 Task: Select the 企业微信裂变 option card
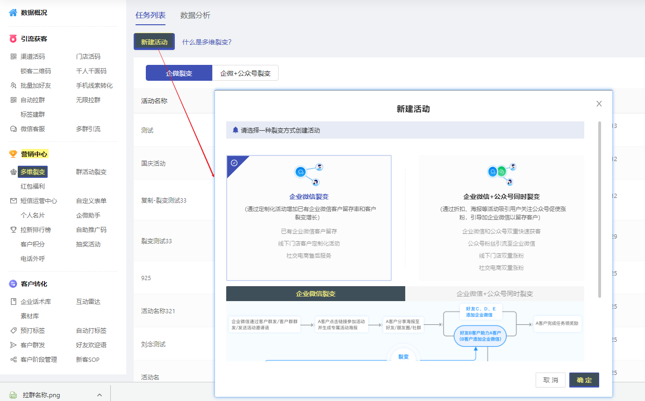point(309,218)
